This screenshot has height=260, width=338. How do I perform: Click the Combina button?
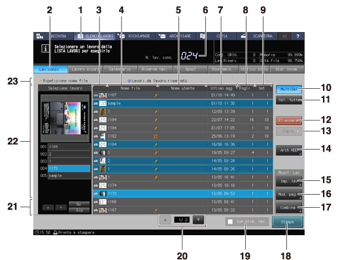(x=289, y=208)
